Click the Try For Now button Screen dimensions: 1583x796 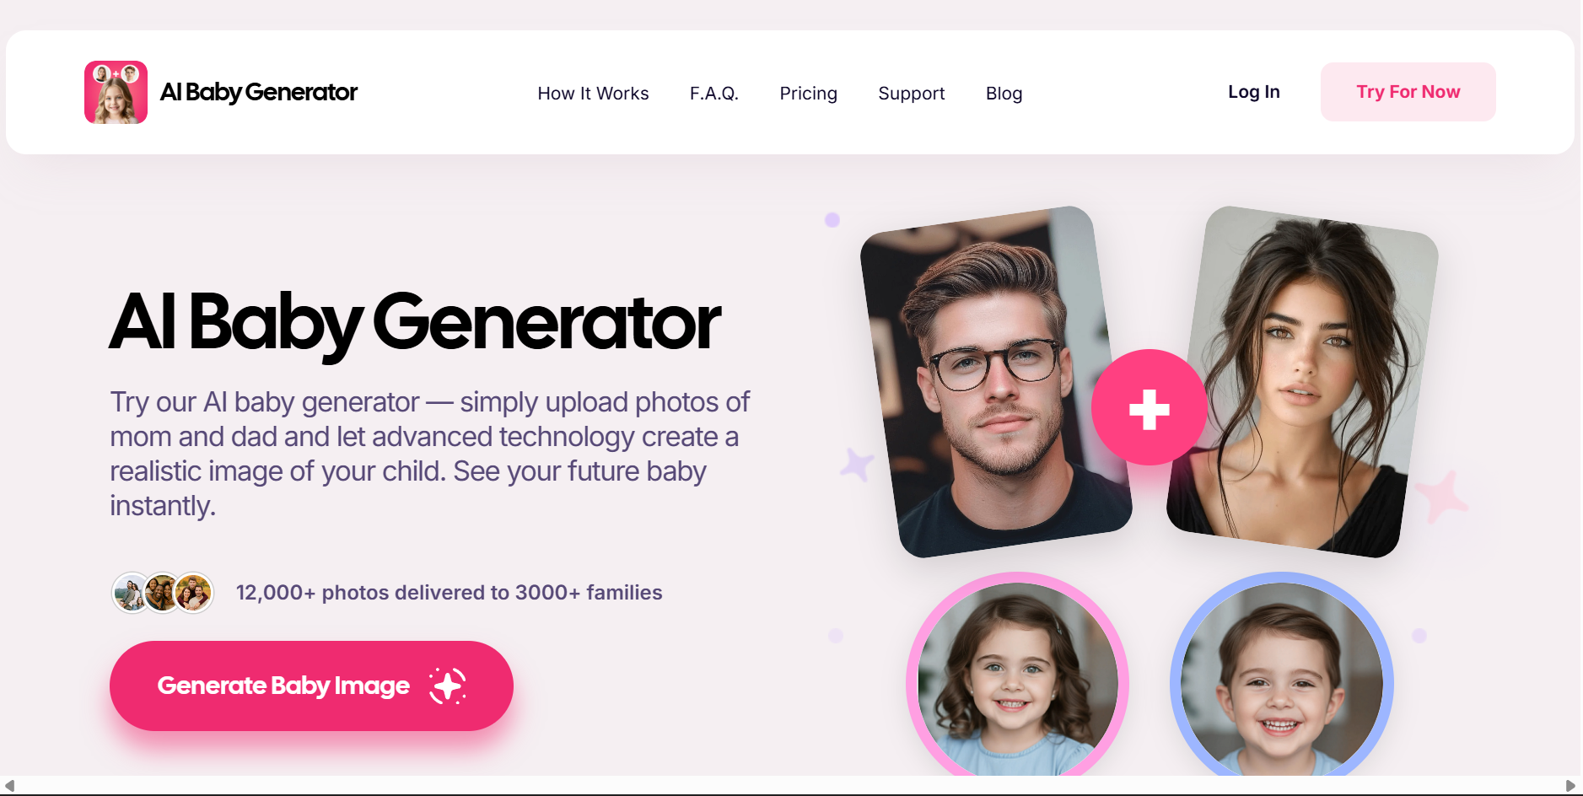1408,92
